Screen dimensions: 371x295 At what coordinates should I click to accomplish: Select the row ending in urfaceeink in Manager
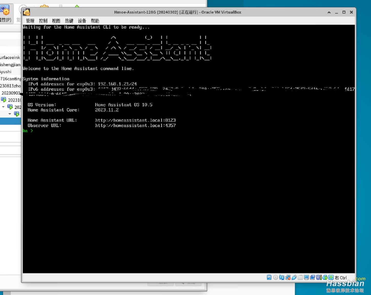click(10, 58)
